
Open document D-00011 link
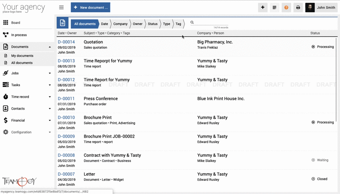[x=66, y=98]
